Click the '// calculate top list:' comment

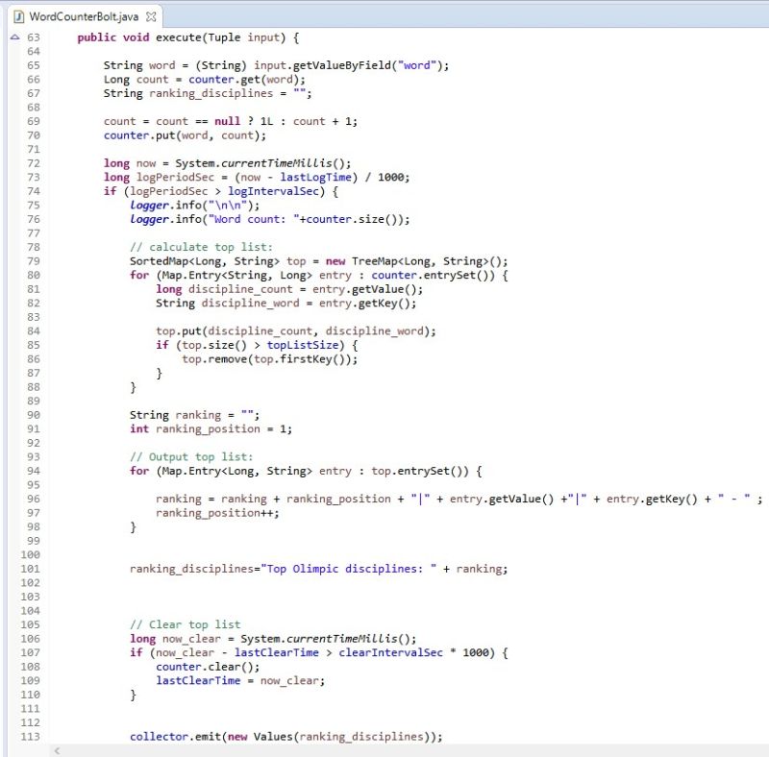(x=201, y=247)
